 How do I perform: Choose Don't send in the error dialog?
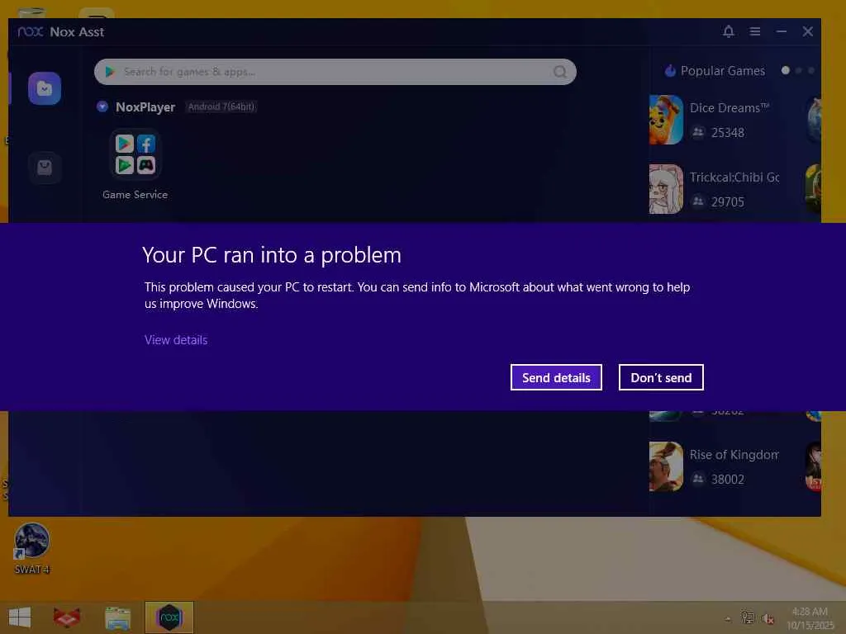(661, 377)
